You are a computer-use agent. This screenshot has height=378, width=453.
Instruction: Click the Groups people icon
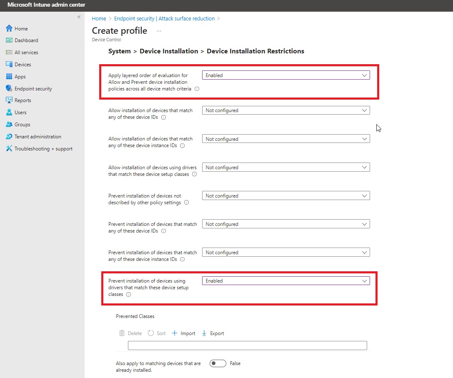point(9,124)
